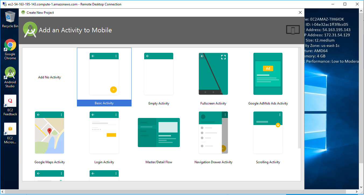The width and height of the screenshot is (364, 195).
Task: Open the Android Studio desktop shortcut
Action: (10, 77)
